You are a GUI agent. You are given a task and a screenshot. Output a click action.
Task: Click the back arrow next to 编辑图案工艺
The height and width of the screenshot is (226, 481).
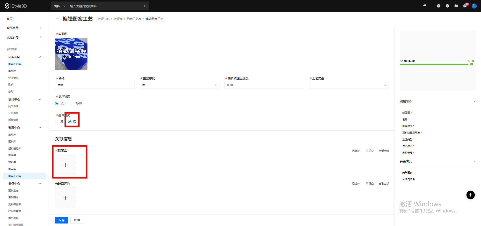[58, 19]
